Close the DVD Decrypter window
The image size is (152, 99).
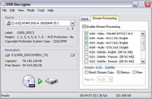point(148,4)
